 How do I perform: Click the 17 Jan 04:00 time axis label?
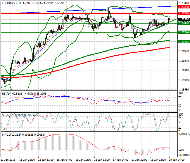[121, 160]
